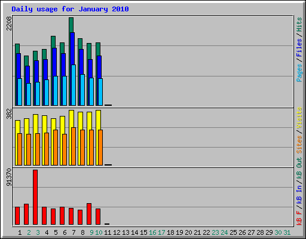Viewport: 306px width, 239px height.
Task: Click the 'Hits' legend label
Action: [x=299, y=24]
